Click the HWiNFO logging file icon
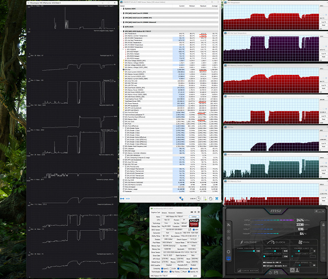Image resolution: width=328 pixels, height=279 pixels. pyautogui.click(x=204, y=199)
